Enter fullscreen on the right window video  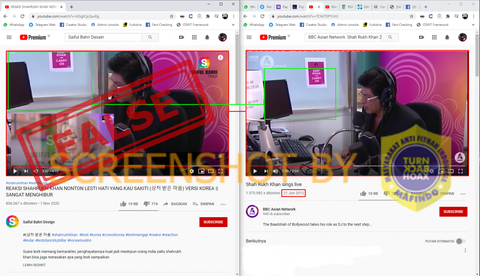tap(460, 171)
